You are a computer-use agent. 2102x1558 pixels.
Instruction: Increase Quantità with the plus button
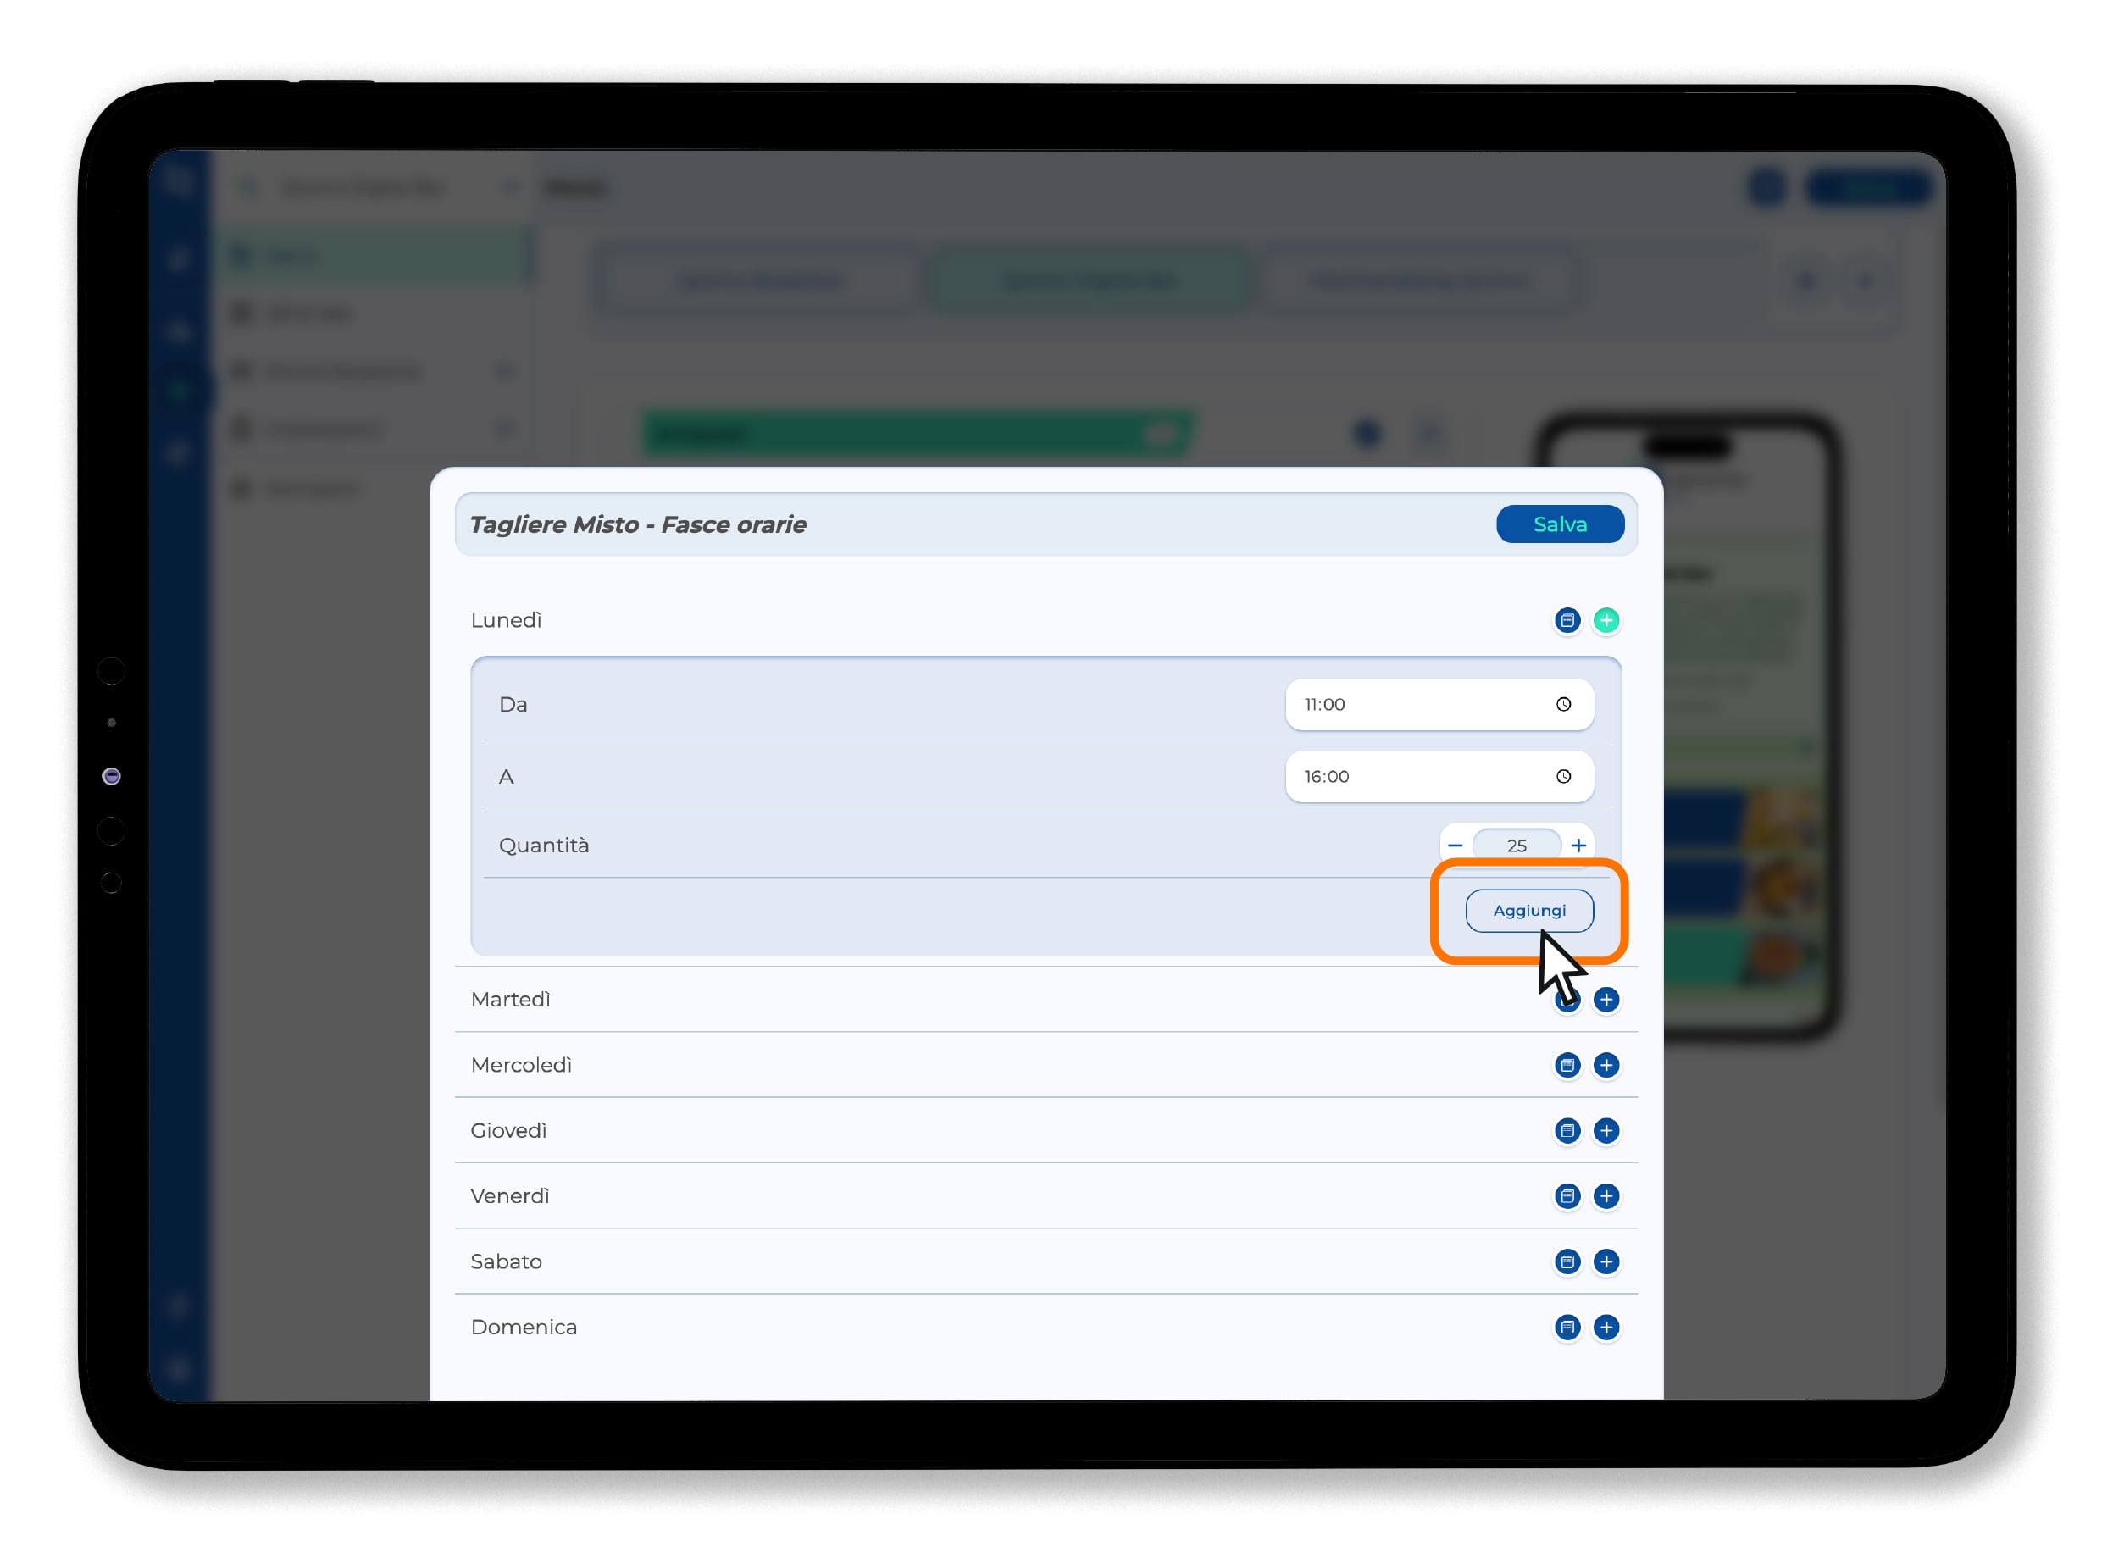point(1578,845)
